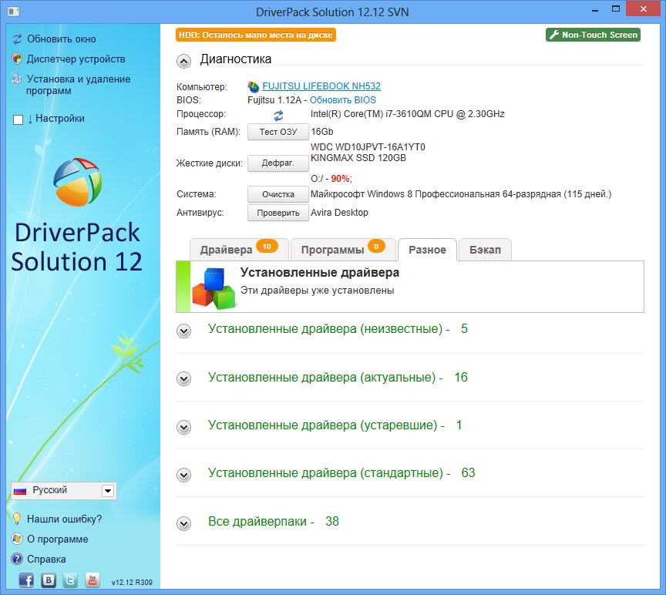666x595 pixels.
Task: Click the orange badge 10 on Драйвера
Action: point(267,247)
